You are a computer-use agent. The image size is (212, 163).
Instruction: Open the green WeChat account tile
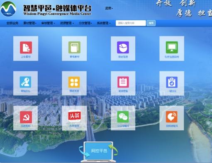123,118
